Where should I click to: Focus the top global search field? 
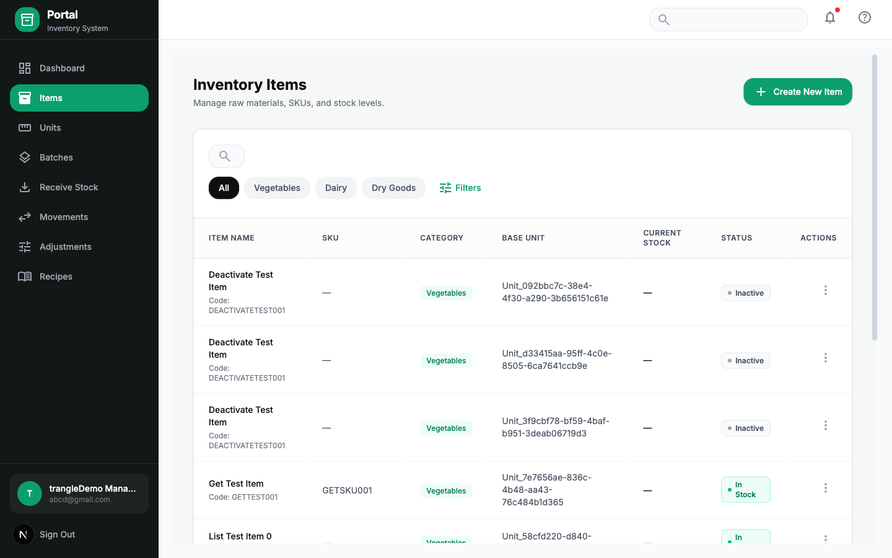point(728,19)
